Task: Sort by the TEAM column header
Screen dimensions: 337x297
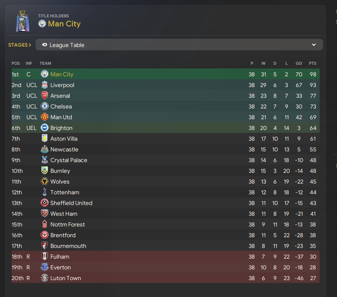Action: 45,64
